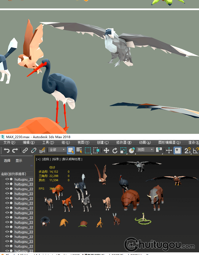
Task: Toggle visibility eye of first huitugou_22 object
Action: tap(7, 179)
